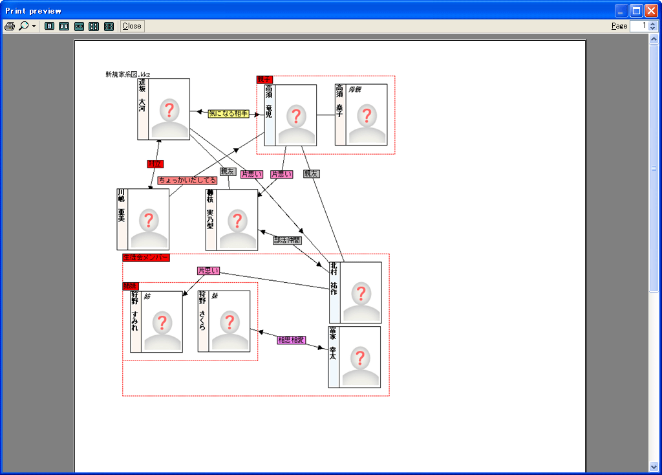This screenshot has height=475, width=662.
Task: Click the 狩野 さくら person card
Action: point(224,321)
